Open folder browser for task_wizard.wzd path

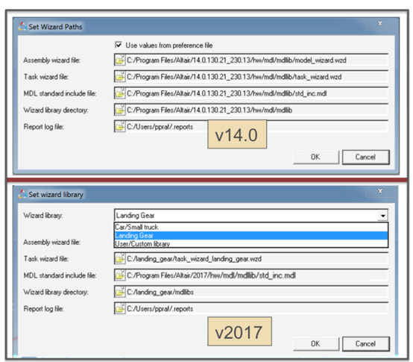click(x=120, y=77)
